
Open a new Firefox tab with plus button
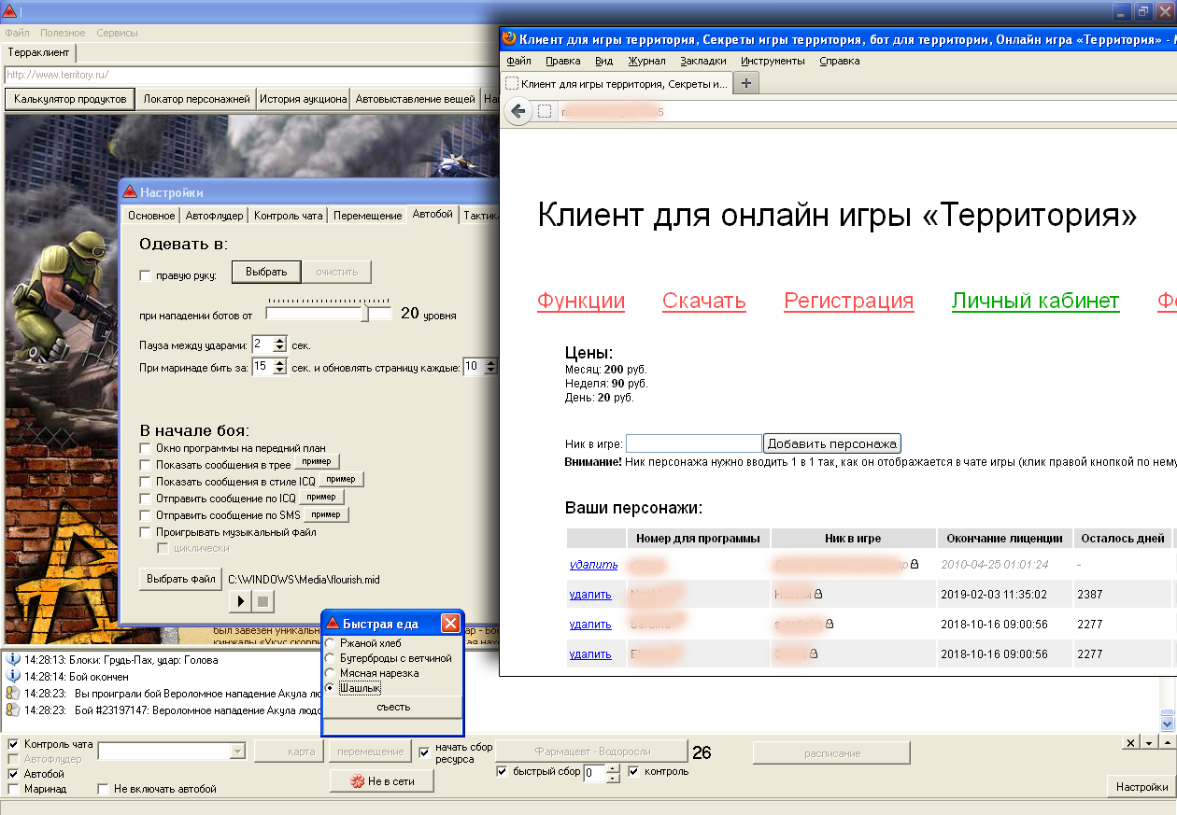(x=745, y=83)
